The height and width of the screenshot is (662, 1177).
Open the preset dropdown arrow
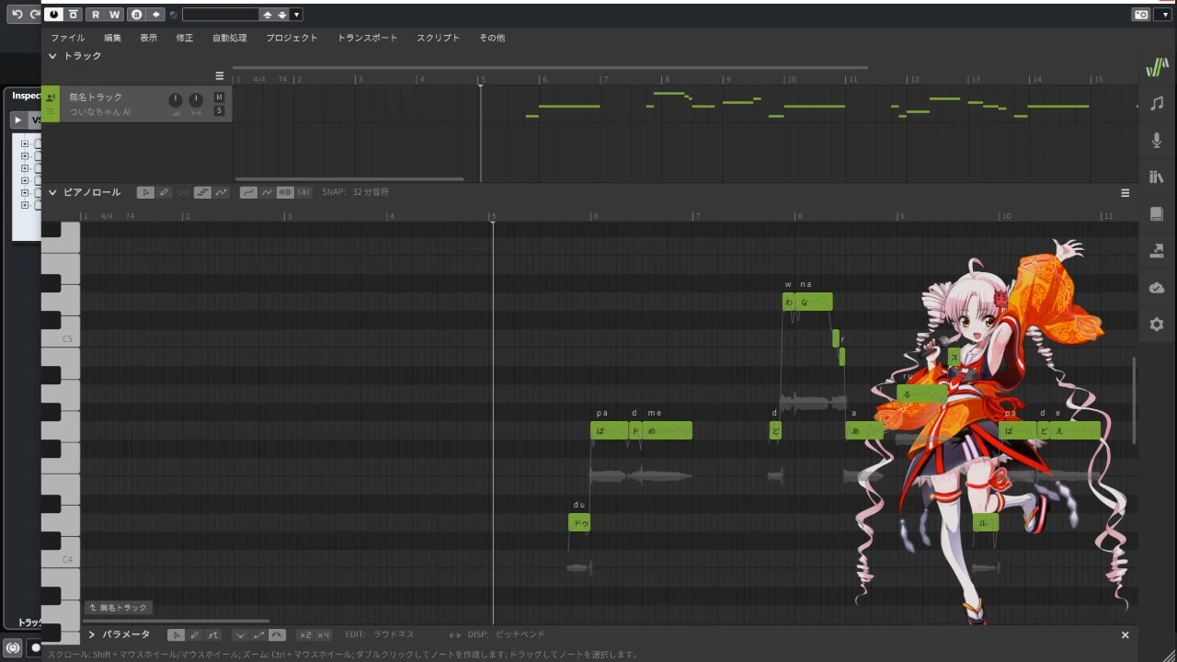[x=296, y=15]
